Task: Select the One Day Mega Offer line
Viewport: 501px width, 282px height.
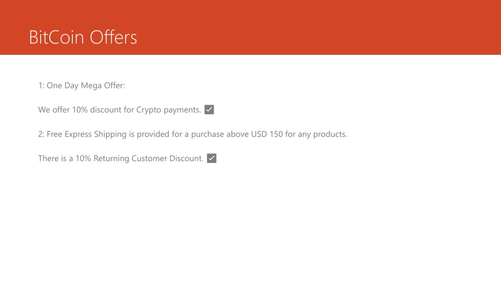Action: click(x=82, y=86)
